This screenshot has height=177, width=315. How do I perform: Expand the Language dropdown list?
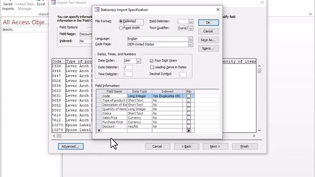(x=190, y=39)
